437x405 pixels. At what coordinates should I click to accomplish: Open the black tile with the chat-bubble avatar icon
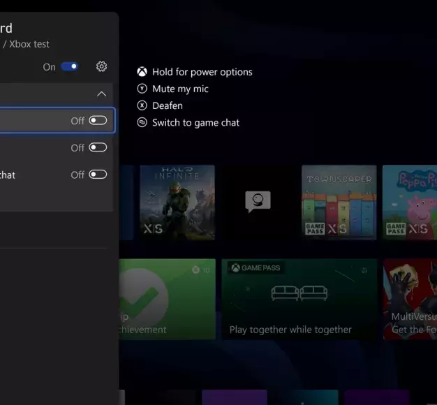258,202
